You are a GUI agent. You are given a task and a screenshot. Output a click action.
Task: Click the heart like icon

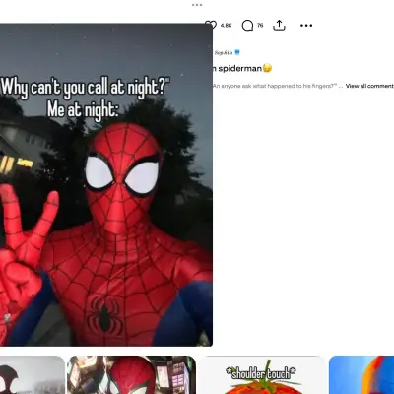coord(211,25)
